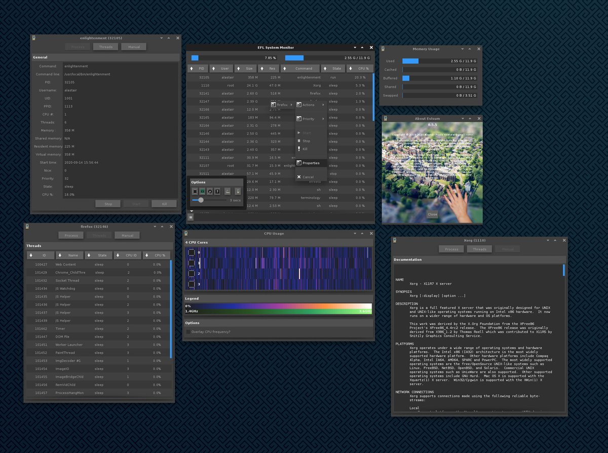Expand the firefox entry in context menu
608x453 pixels.
click(282, 105)
